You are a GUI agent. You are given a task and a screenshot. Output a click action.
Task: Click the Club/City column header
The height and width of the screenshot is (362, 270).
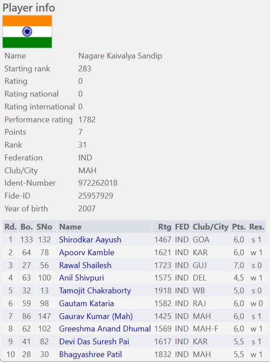tap(210, 227)
